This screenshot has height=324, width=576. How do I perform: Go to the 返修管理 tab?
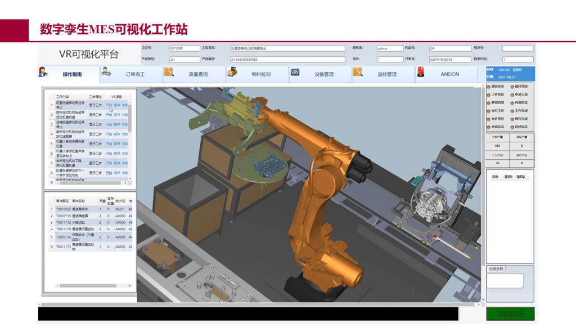(x=383, y=74)
